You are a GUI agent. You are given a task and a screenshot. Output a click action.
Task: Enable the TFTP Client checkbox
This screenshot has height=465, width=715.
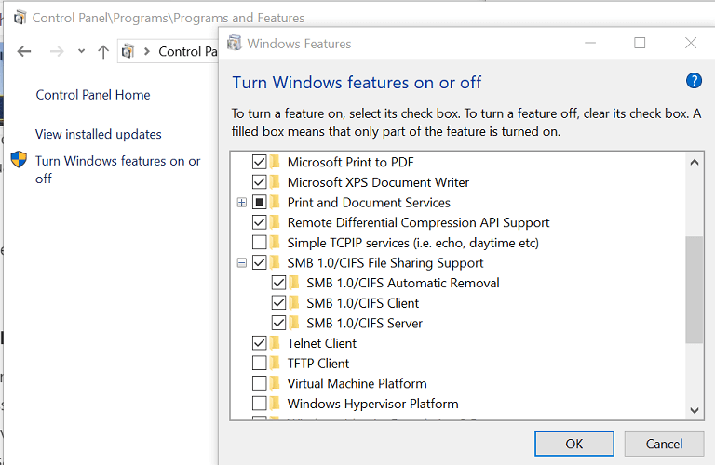pos(260,363)
